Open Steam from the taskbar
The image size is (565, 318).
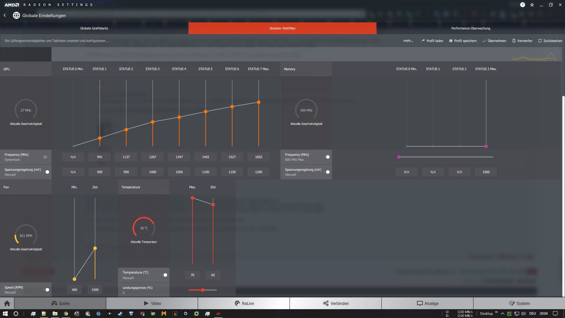[120, 314]
